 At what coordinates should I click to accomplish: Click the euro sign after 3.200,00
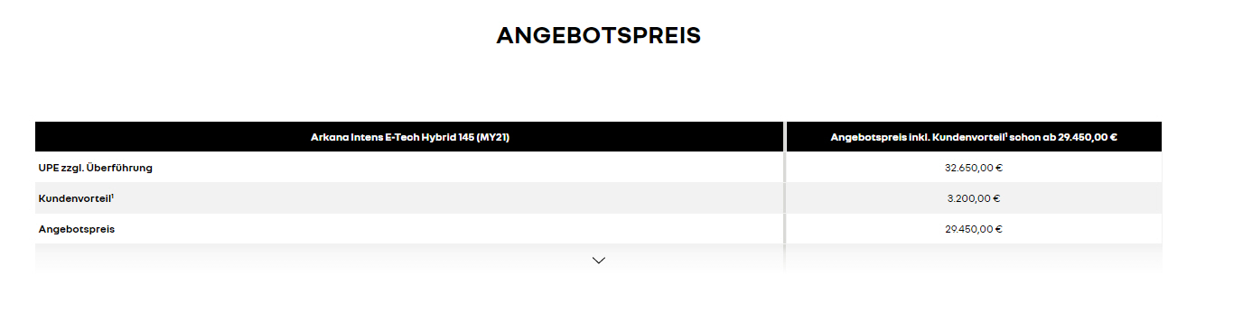(x=996, y=198)
